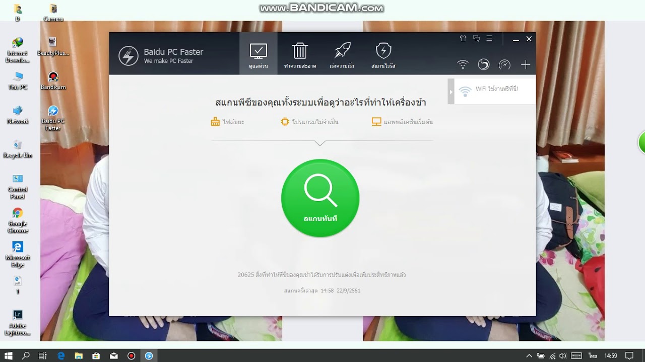The image size is (645, 362).
Task: Open Microsoft Store from the taskbar
Action: click(x=96, y=355)
